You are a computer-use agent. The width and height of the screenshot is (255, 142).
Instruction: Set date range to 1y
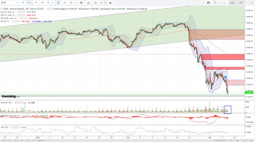[x=16, y=140]
